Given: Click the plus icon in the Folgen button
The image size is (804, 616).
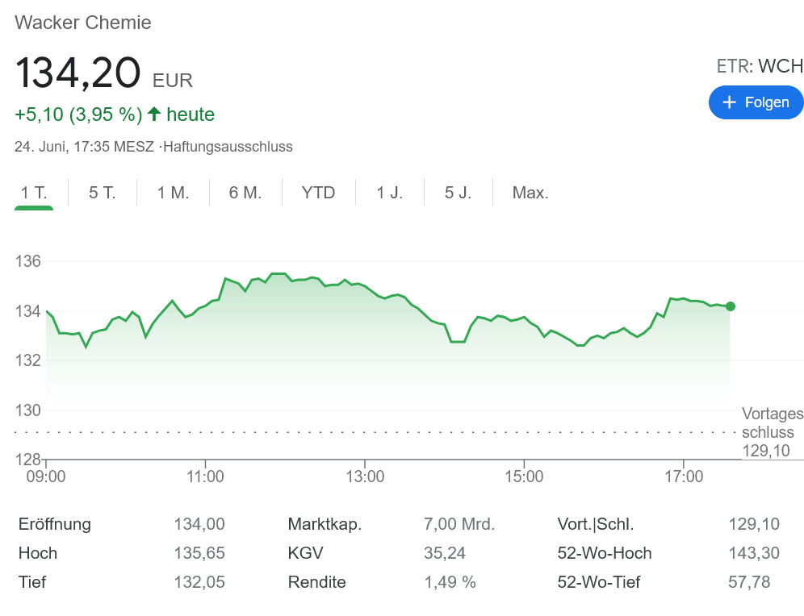Looking at the screenshot, I should pyautogui.click(x=730, y=102).
